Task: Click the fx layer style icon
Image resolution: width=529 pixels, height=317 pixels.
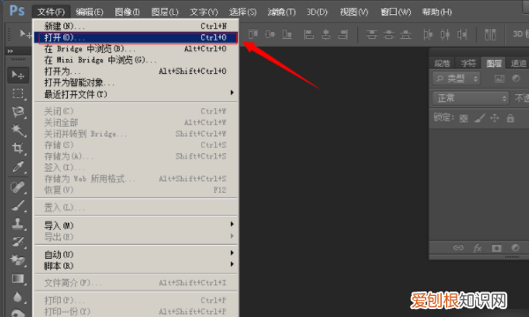Action: point(477,248)
